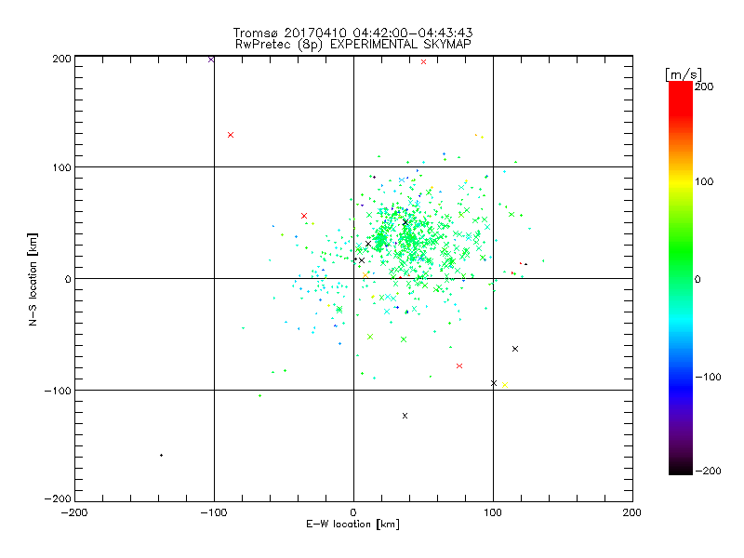Click the x-axis tick label '100'
Viewport: 744px width, 558px height.
tap(493, 512)
